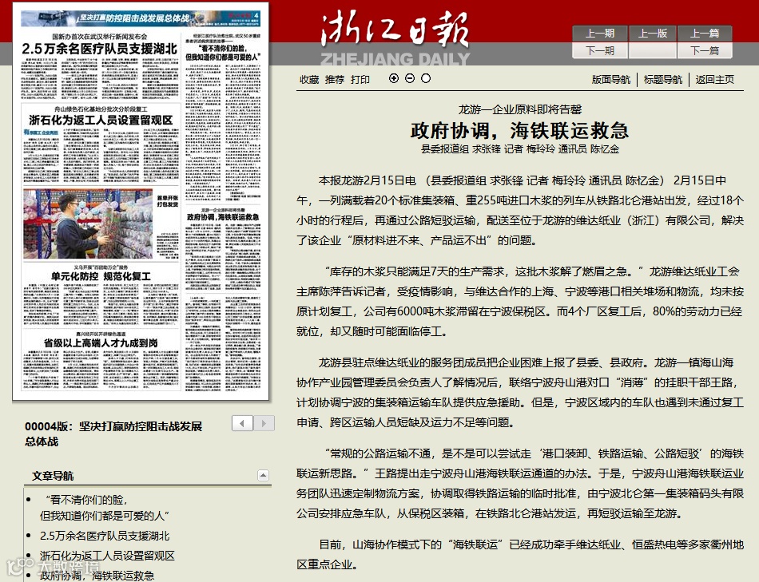Image resolution: width=759 pixels, height=582 pixels.
Task: Go to next page with right arrow
Action: tap(264, 423)
